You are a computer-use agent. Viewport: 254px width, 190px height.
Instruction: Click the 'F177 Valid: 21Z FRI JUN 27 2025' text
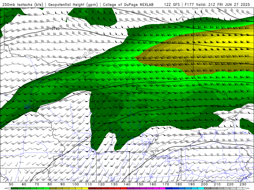[217, 4]
